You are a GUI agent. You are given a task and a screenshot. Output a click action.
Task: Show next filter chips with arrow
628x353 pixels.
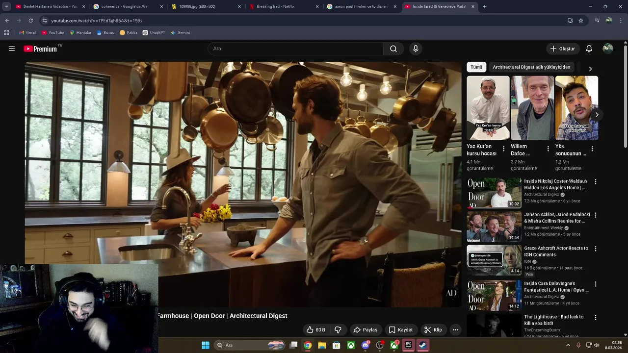point(590,69)
